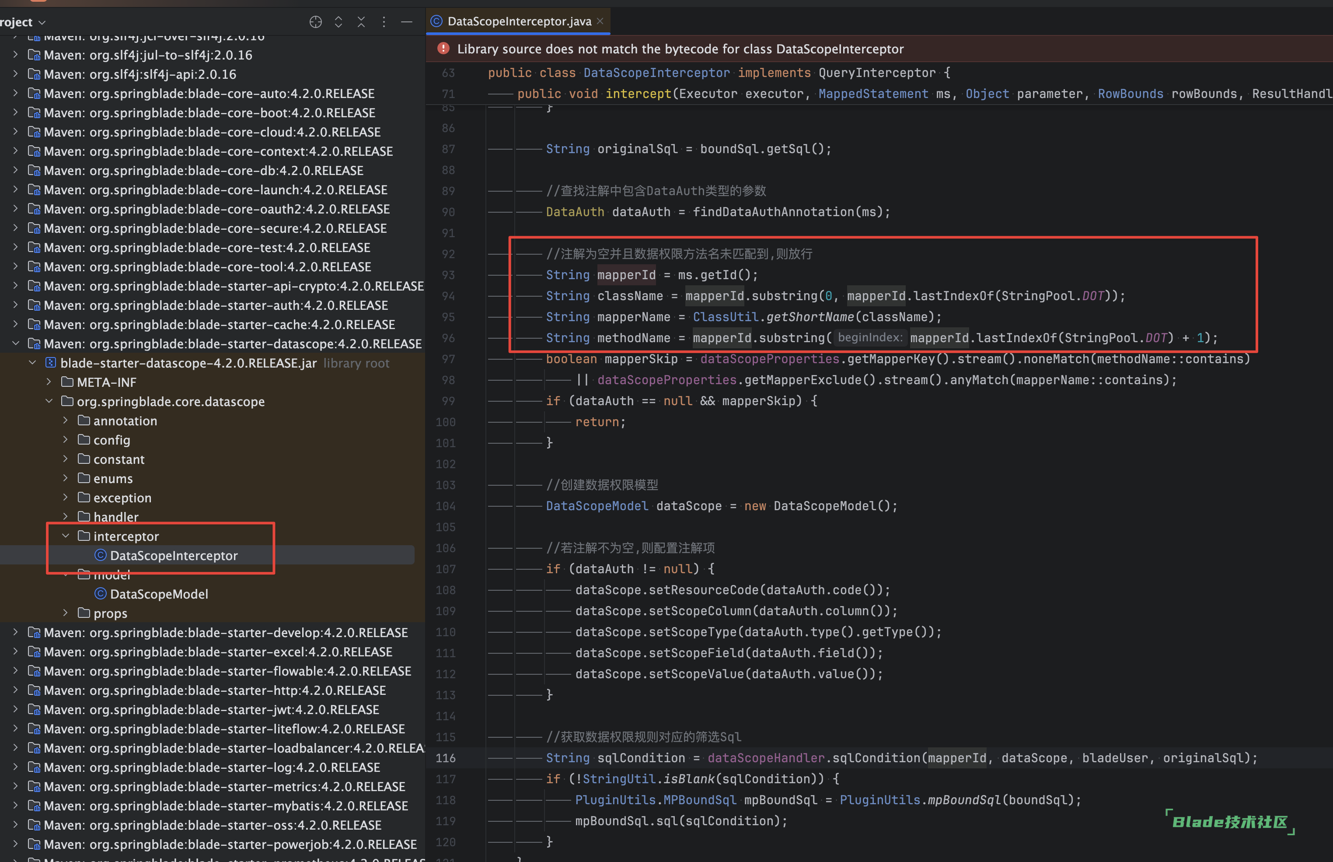Click line number 99 in the gutter
1333x862 pixels.
448,401
